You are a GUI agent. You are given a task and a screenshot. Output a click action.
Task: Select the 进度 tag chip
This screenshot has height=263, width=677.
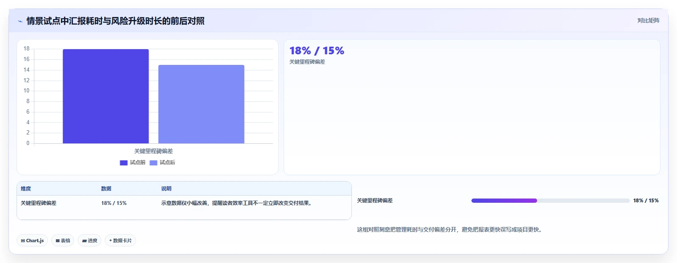coord(89,241)
